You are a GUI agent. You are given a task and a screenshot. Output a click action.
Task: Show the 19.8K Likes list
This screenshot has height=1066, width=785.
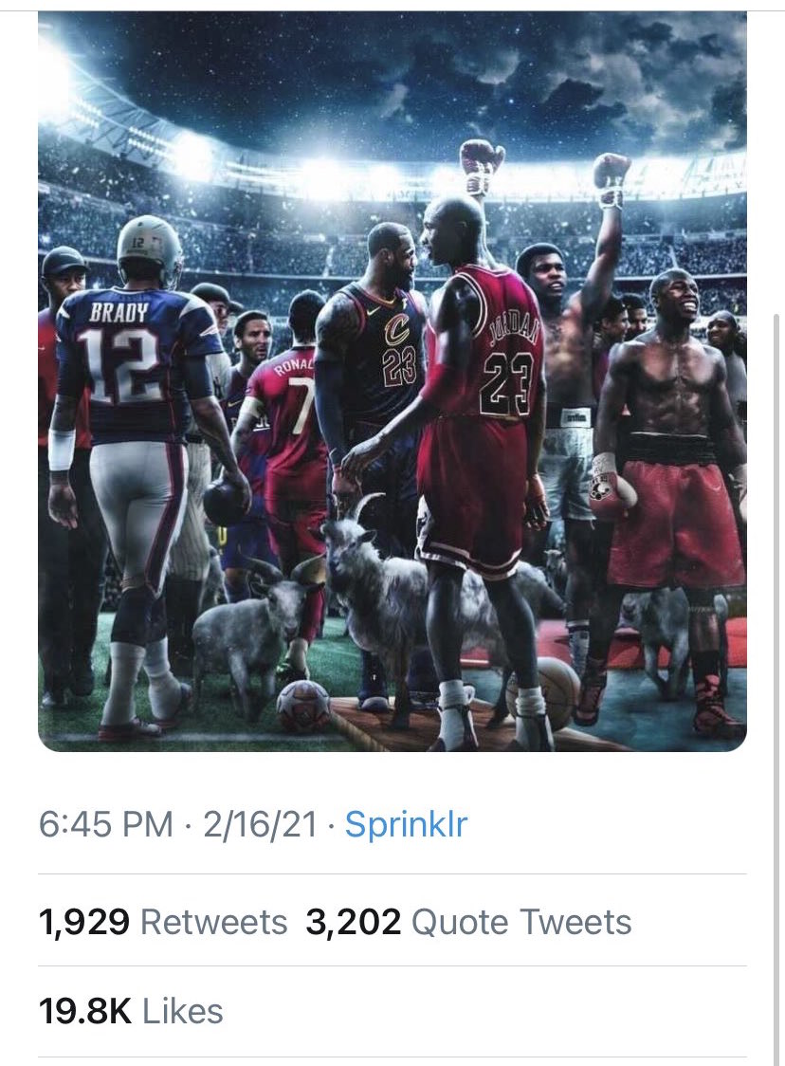click(x=131, y=1011)
